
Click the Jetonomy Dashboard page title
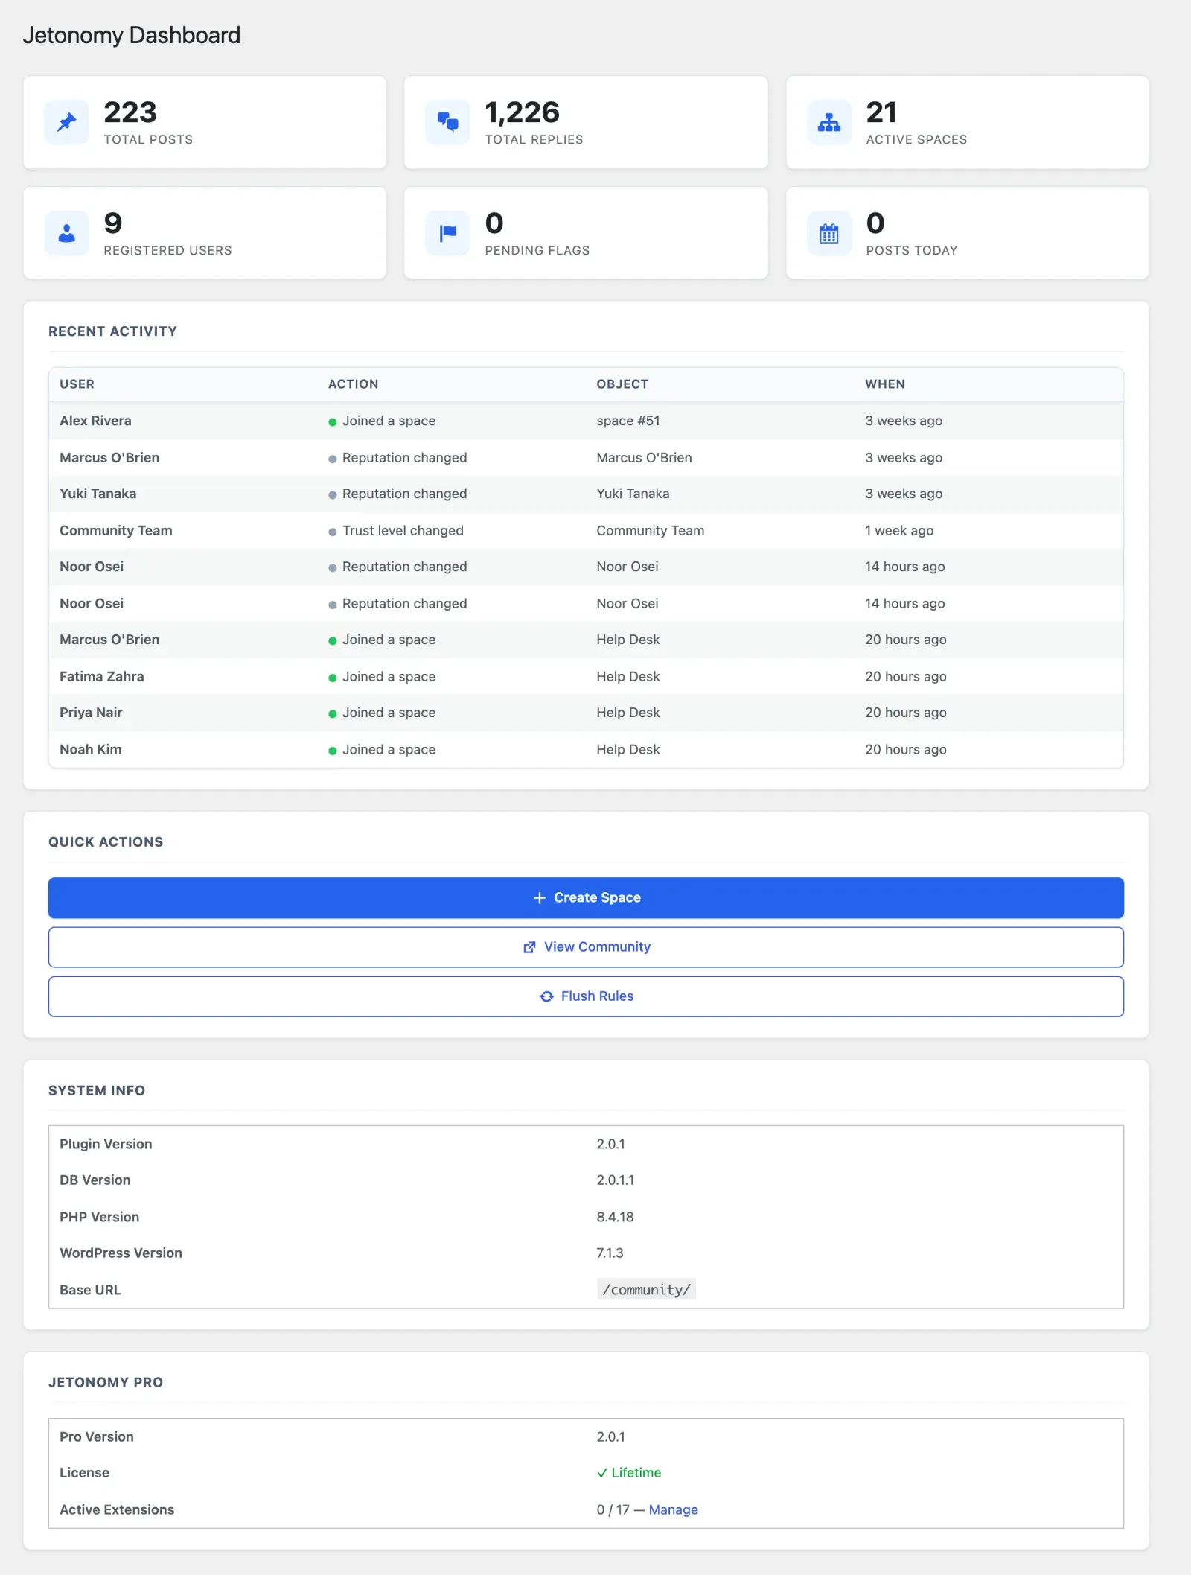[132, 35]
